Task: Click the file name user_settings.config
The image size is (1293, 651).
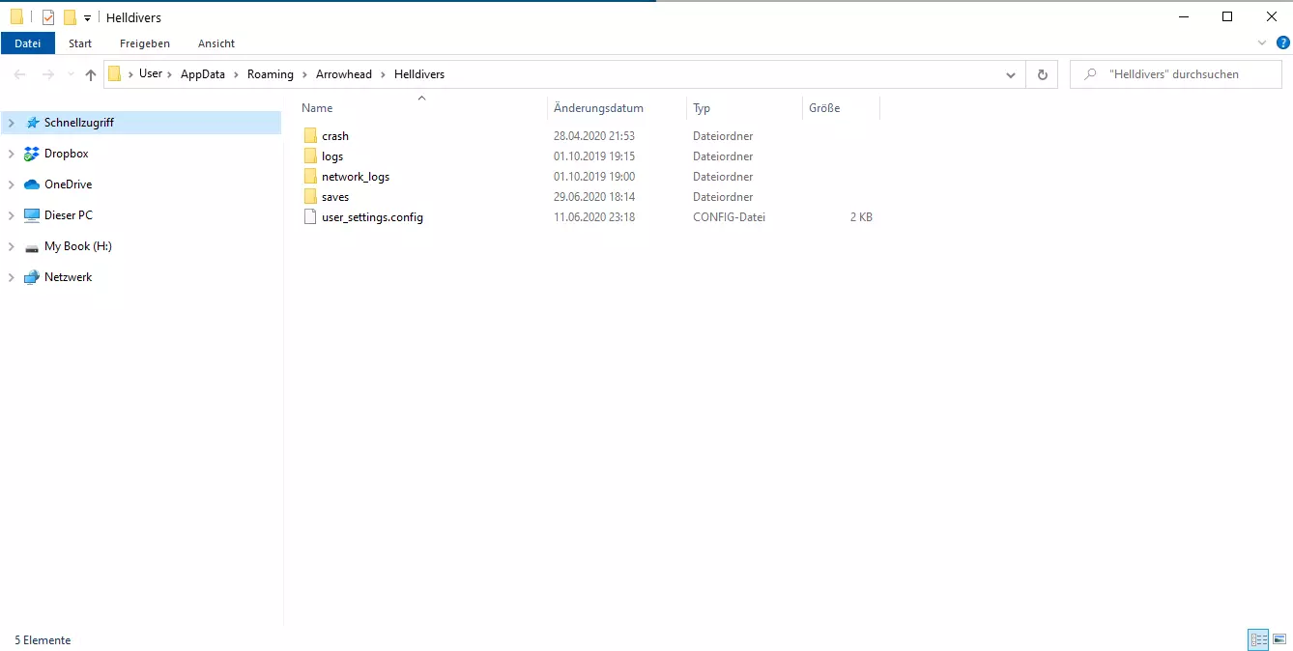Action: click(372, 217)
